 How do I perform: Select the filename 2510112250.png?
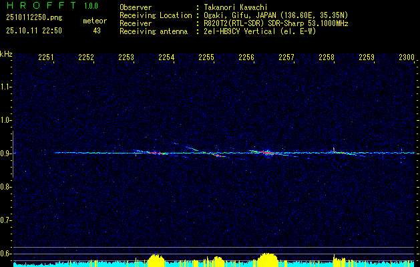click(34, 18)
